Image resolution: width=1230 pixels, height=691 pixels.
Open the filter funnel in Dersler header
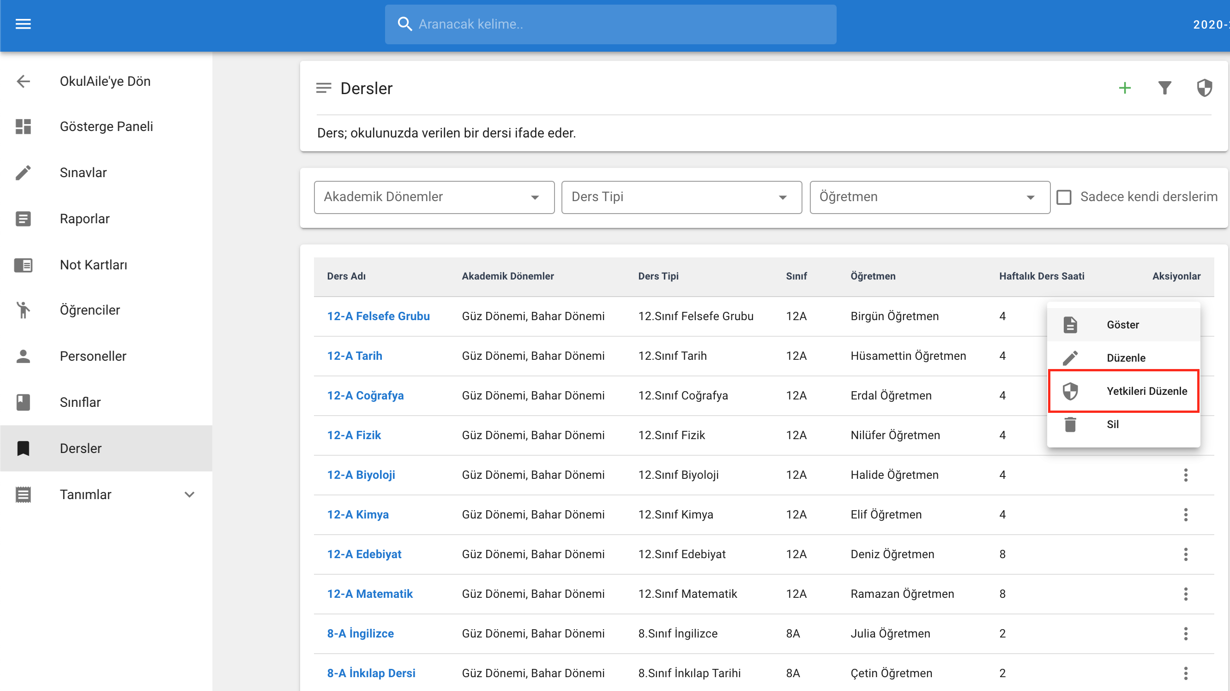(x=1164, y=88)
